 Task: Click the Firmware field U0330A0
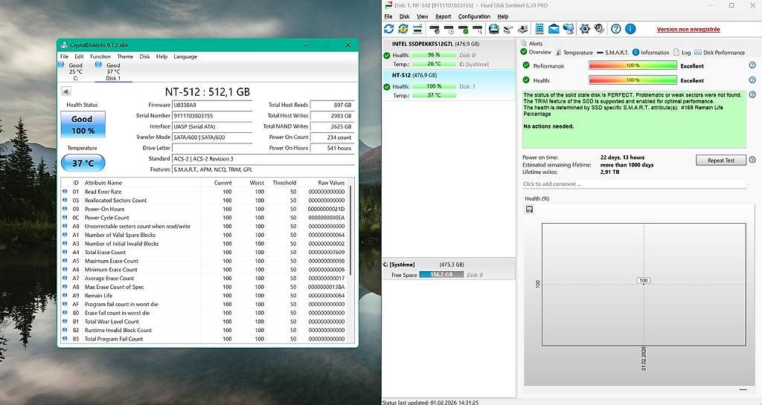[x=212, y=105]
